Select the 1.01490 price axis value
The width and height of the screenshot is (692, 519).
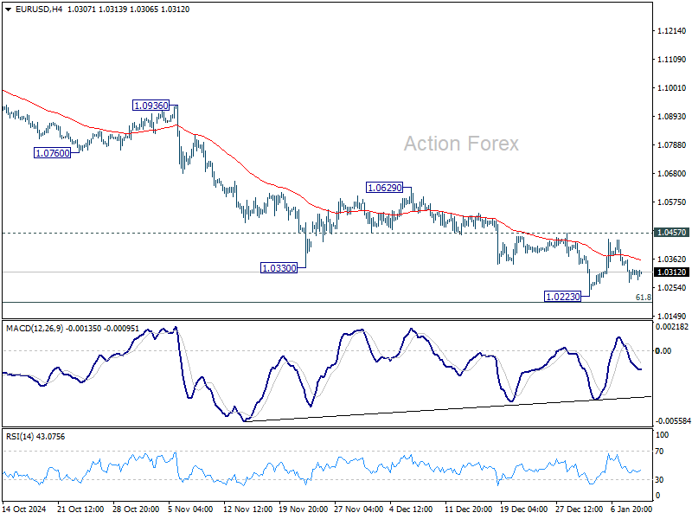tap(672, 316)
